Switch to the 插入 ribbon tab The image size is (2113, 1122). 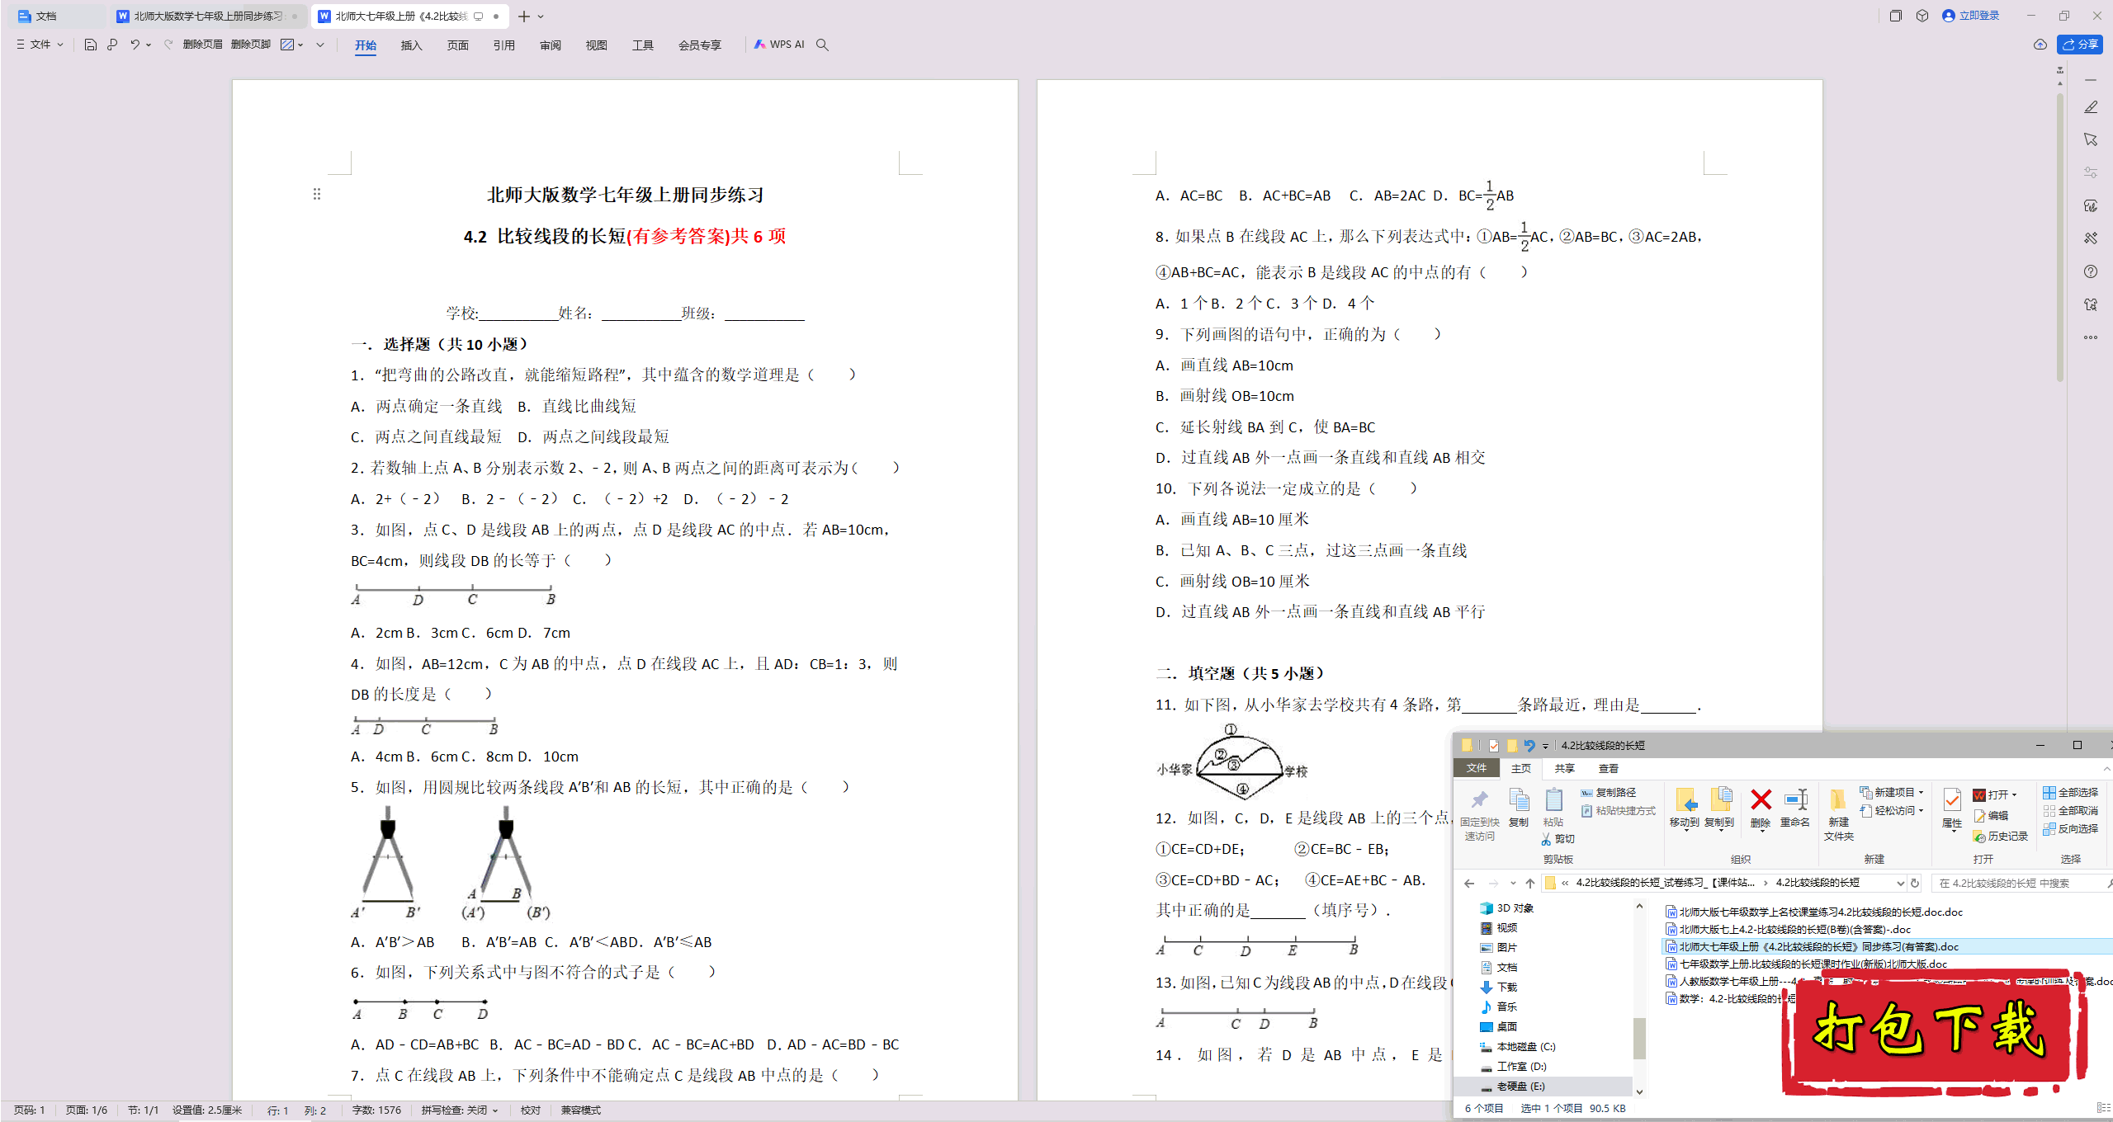[x=411, y=45]
